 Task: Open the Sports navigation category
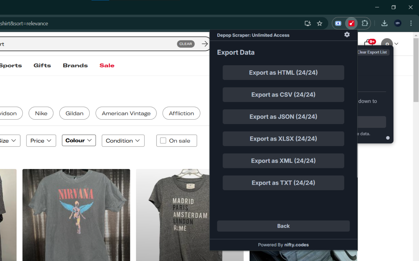coord(11,66)
